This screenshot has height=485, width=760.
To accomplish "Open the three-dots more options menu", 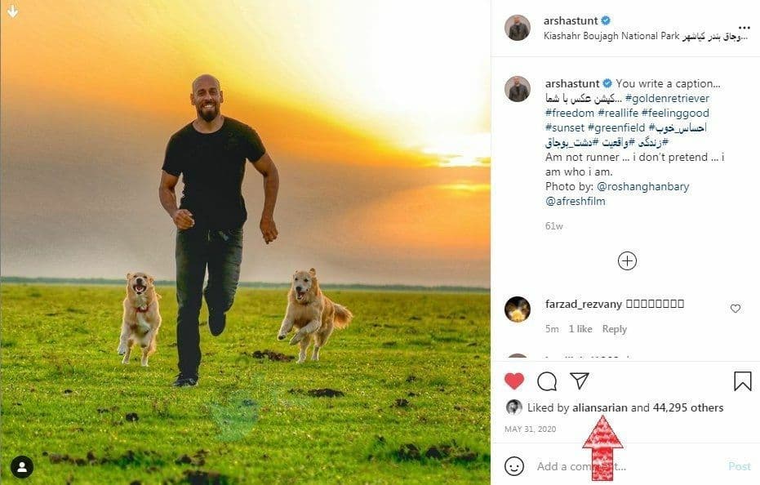I will tap(744, 26).
